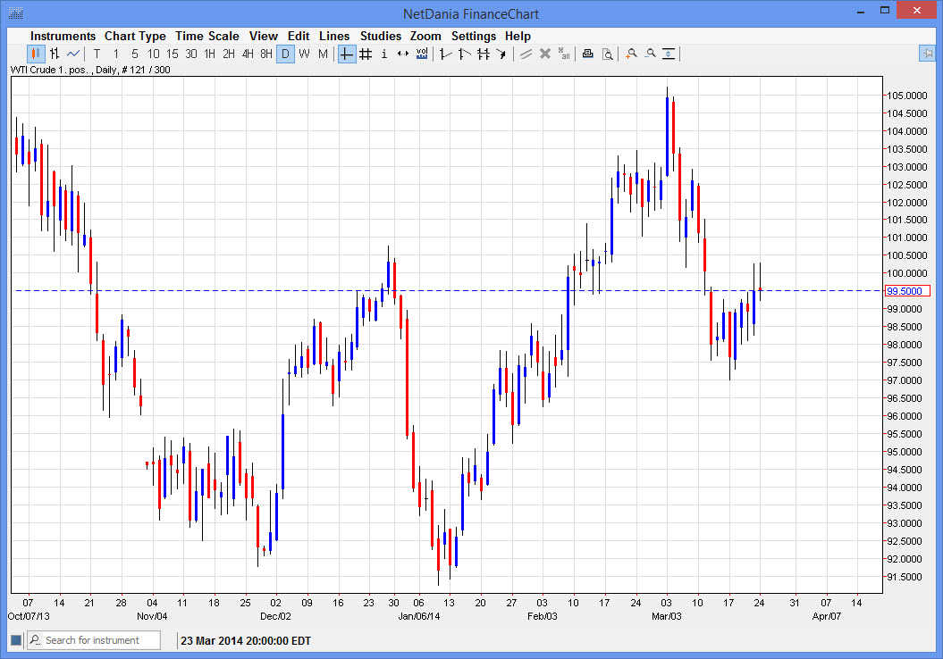Open the Settings menu
The width and height of the screenshot is (943, 659).
pos(473,36)
